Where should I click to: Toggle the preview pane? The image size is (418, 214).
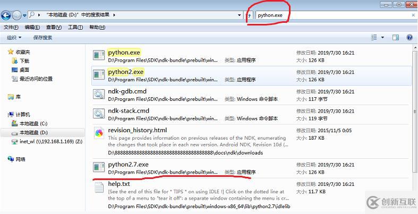click(x=396, y=38)
